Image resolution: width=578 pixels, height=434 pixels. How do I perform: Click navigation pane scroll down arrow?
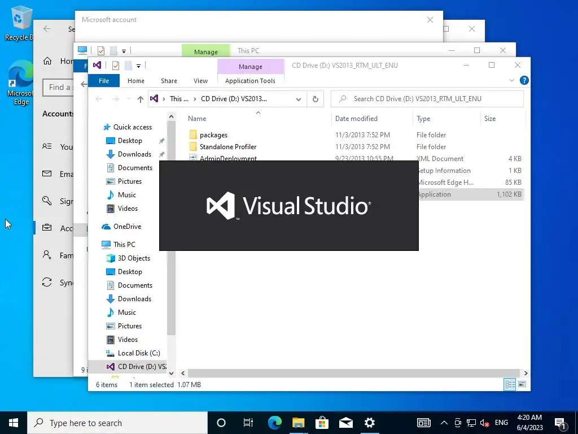[171, 373]
